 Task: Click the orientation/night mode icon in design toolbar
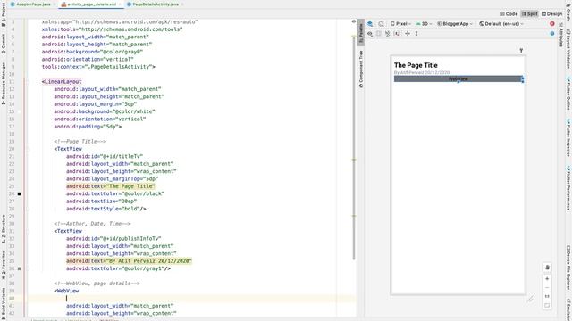(382, 24)
